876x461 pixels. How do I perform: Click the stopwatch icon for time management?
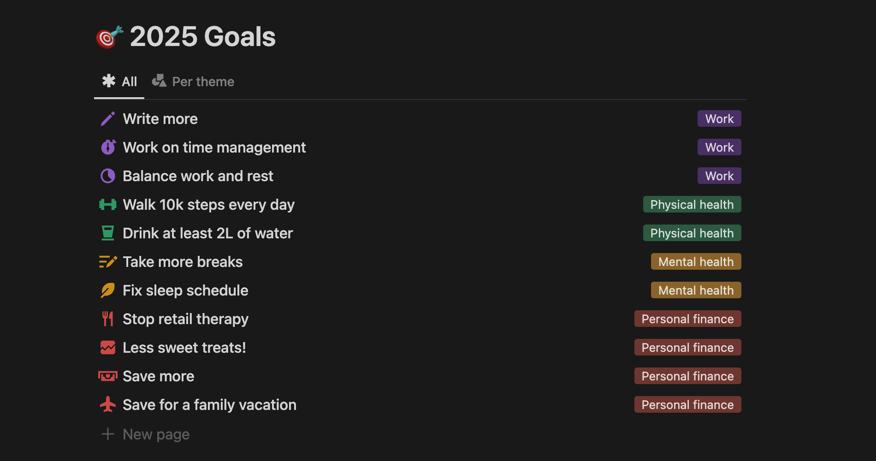[108, 147]
